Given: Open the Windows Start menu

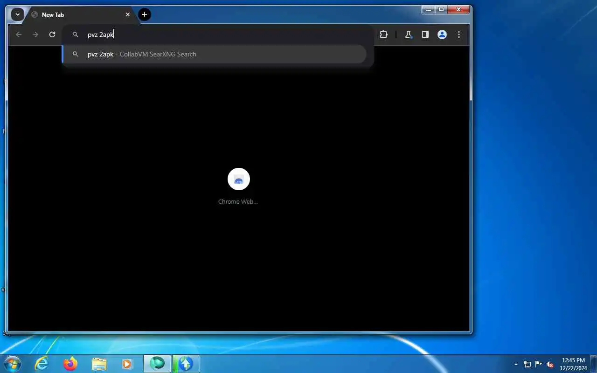Looking at the screenshot, I should [12, 363].
